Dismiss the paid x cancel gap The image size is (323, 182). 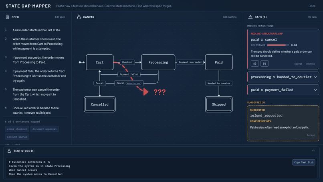[310, 63]
